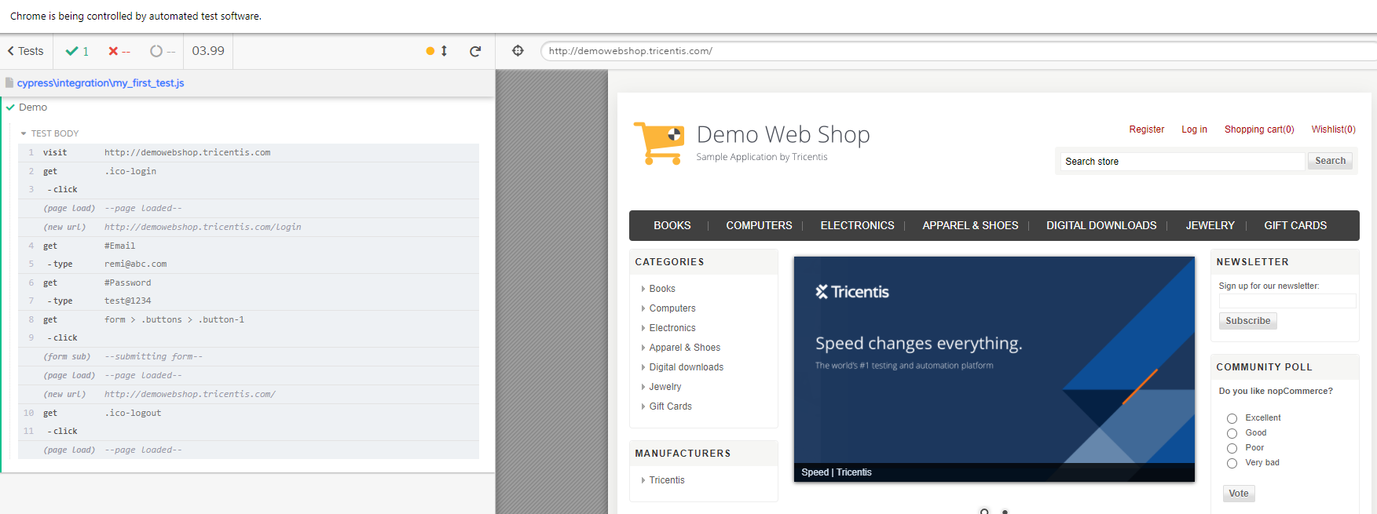Open the Digital downloads sidebar category

[687, 367]
